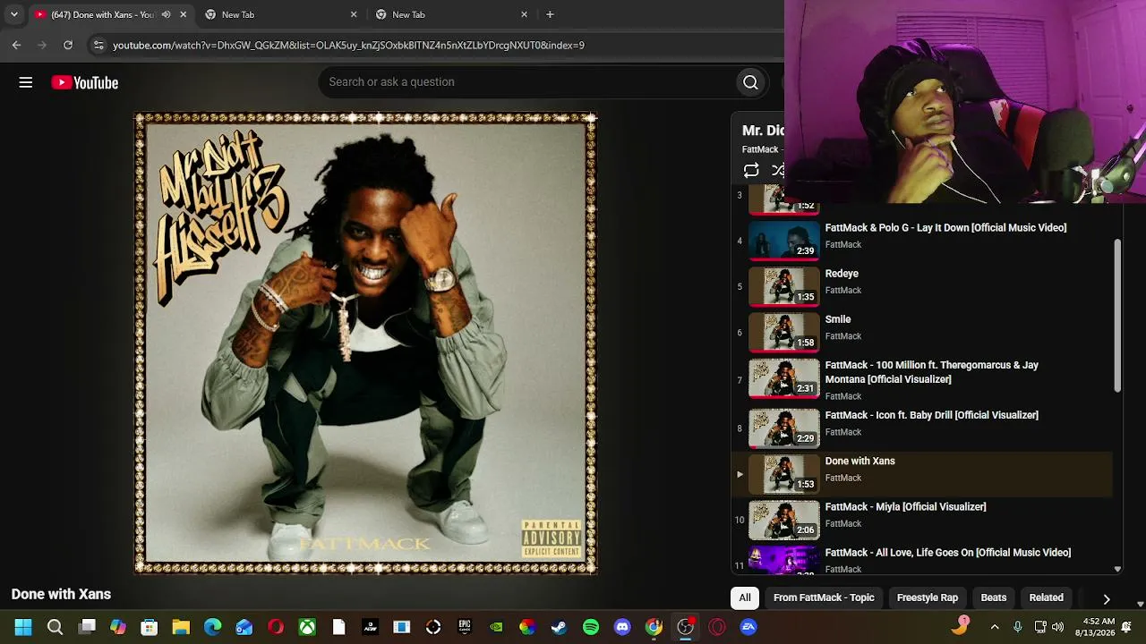Select the Freestyle Rap filter chip
This screenshot has height=644, width=1146.
click(x=928, y=597)
